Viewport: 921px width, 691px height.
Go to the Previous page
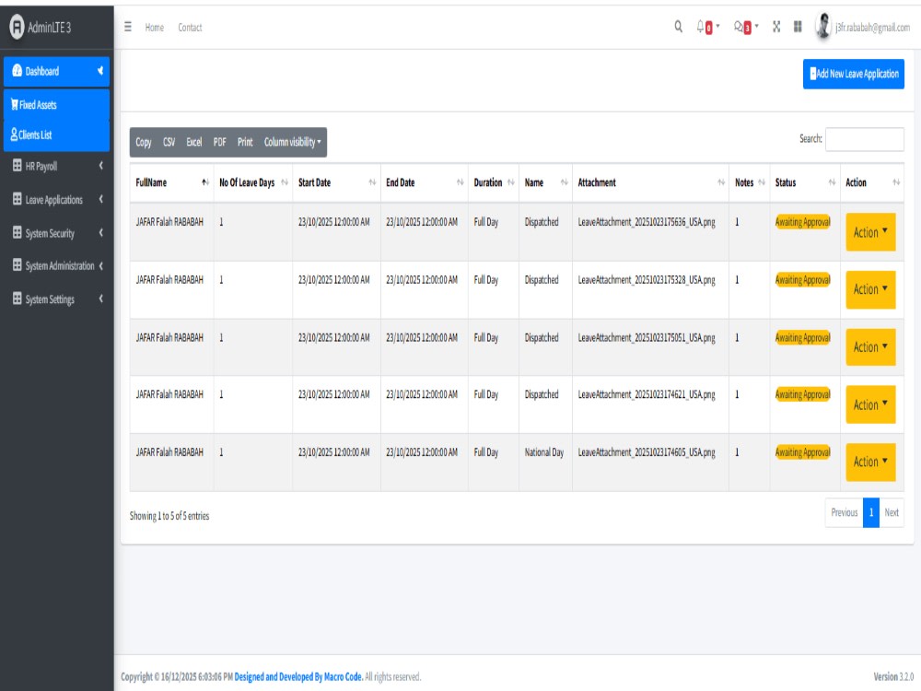point(844,512)
